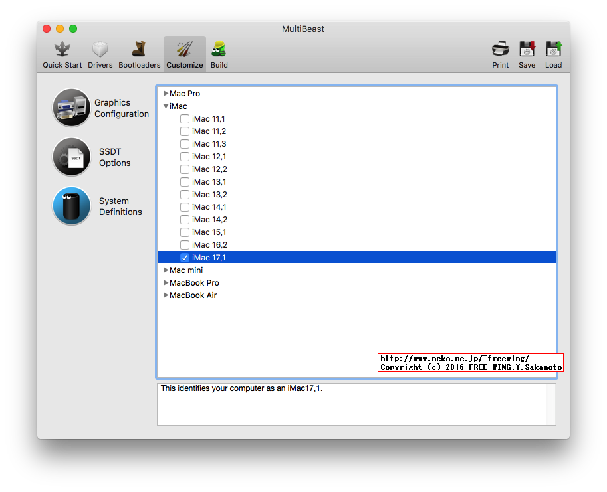Click the Build label
The image size is (607, 492).
[x=219, y=65]
